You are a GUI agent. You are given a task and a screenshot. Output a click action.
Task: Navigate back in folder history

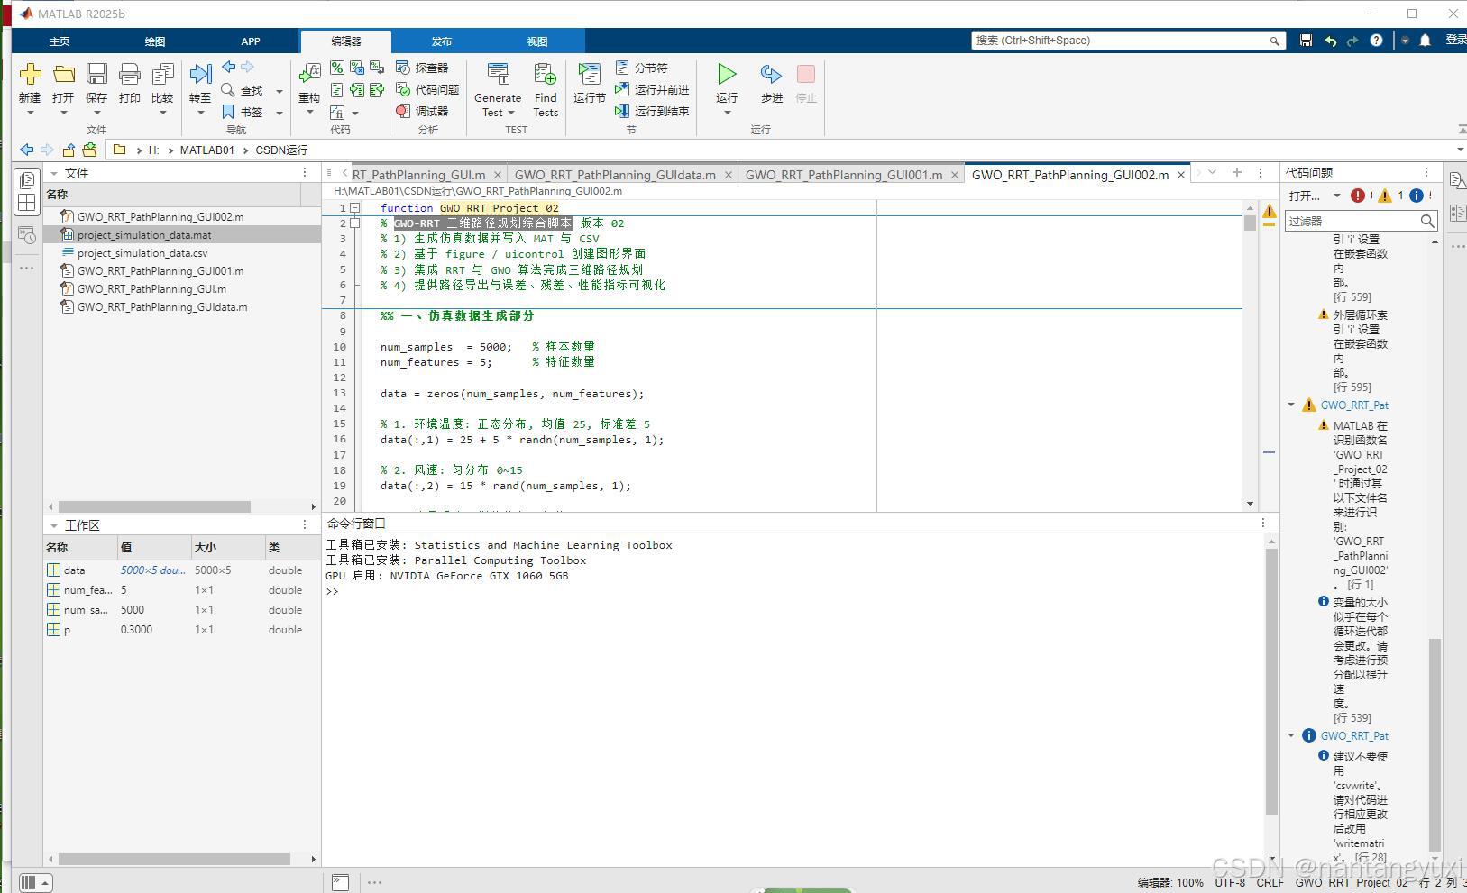click(x=27, y=150)
